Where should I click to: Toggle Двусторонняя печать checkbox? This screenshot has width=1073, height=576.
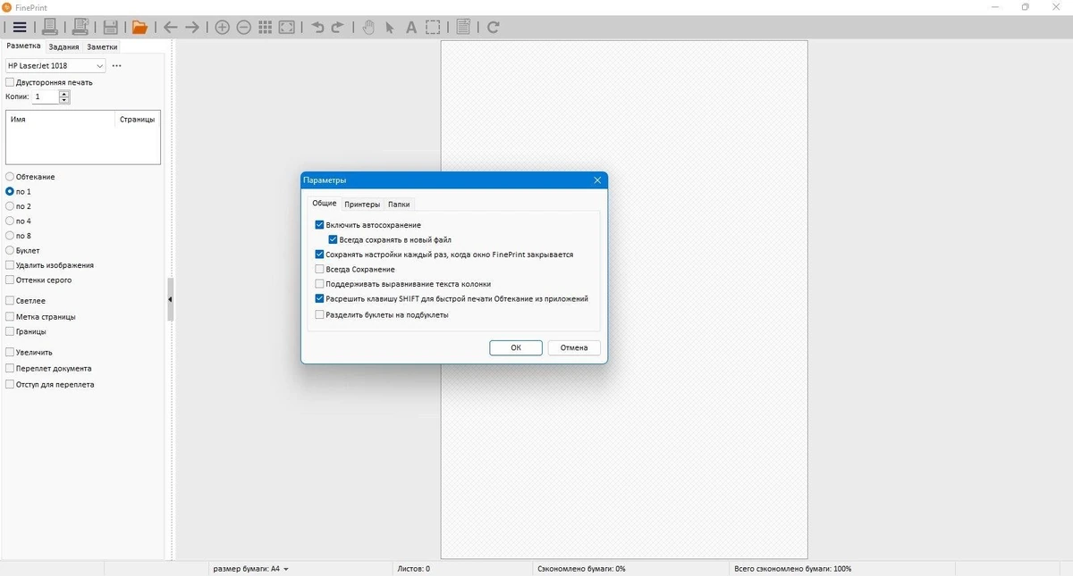pos(10,82)
